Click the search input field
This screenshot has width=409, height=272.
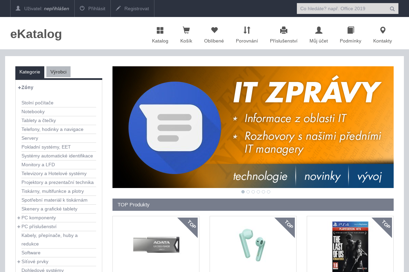341,8
